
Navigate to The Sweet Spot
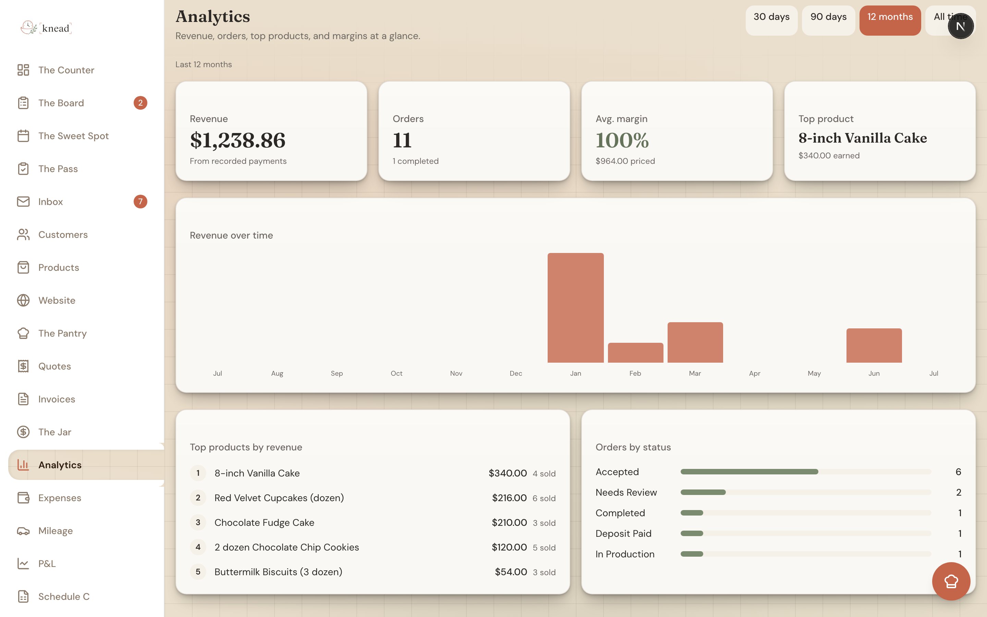(86, 136)
